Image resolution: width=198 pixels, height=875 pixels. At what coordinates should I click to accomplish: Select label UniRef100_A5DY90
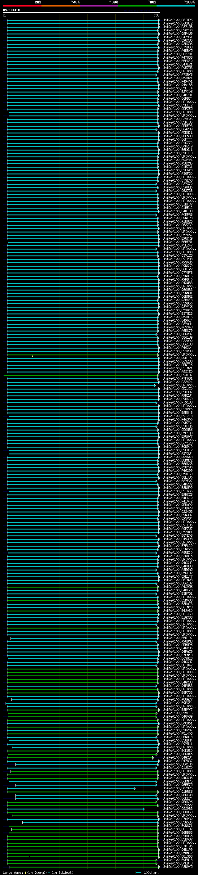coord(178,467)
